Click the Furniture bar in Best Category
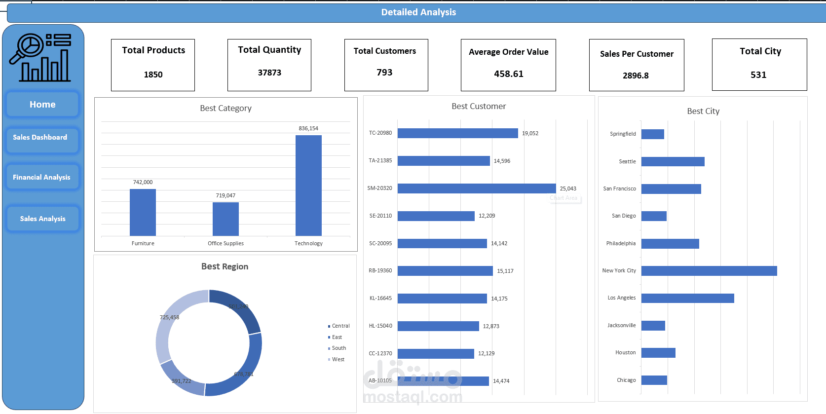Image resolution: width=826 pixels, height=414 pixels. [x=143, y=212]
